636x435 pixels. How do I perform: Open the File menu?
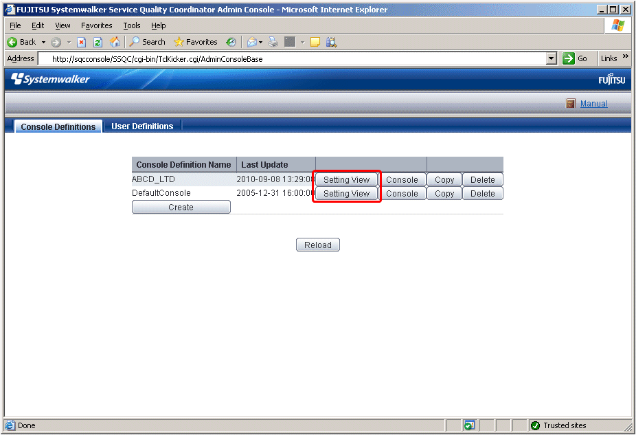click(x=15, y=25)
